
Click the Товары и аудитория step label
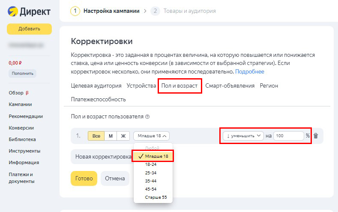(189, 11)
